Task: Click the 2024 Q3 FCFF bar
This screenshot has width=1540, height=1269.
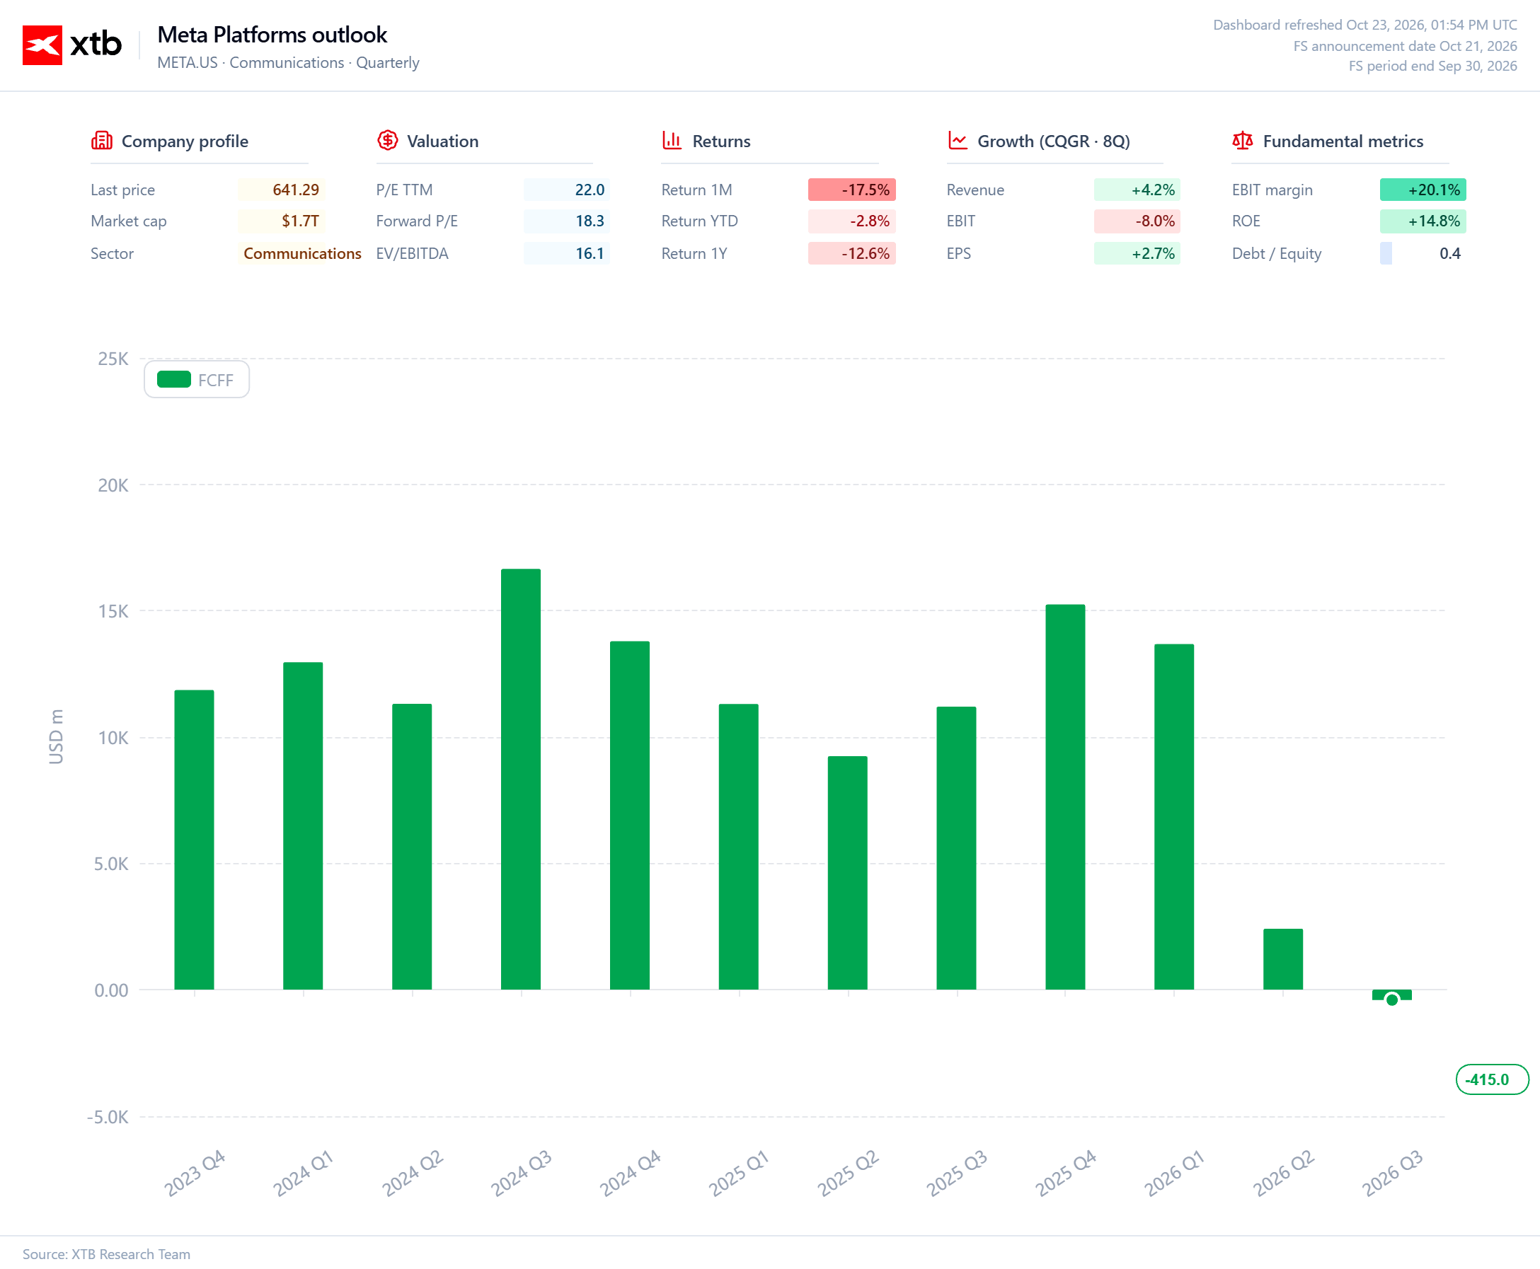Action: [521, 780]
